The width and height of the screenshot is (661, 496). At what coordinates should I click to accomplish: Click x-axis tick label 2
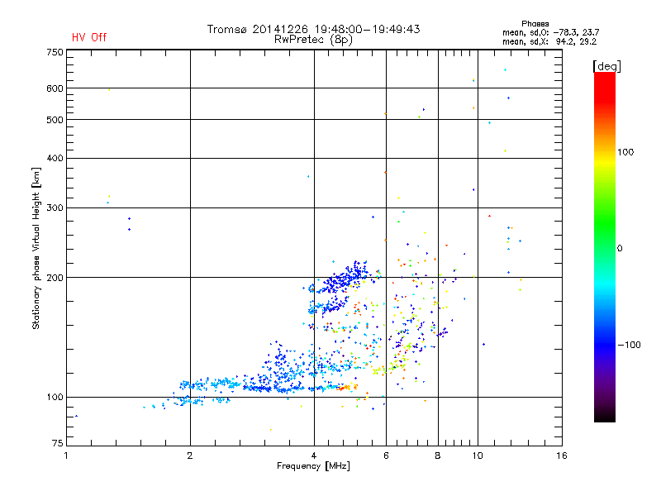(190, 455)
